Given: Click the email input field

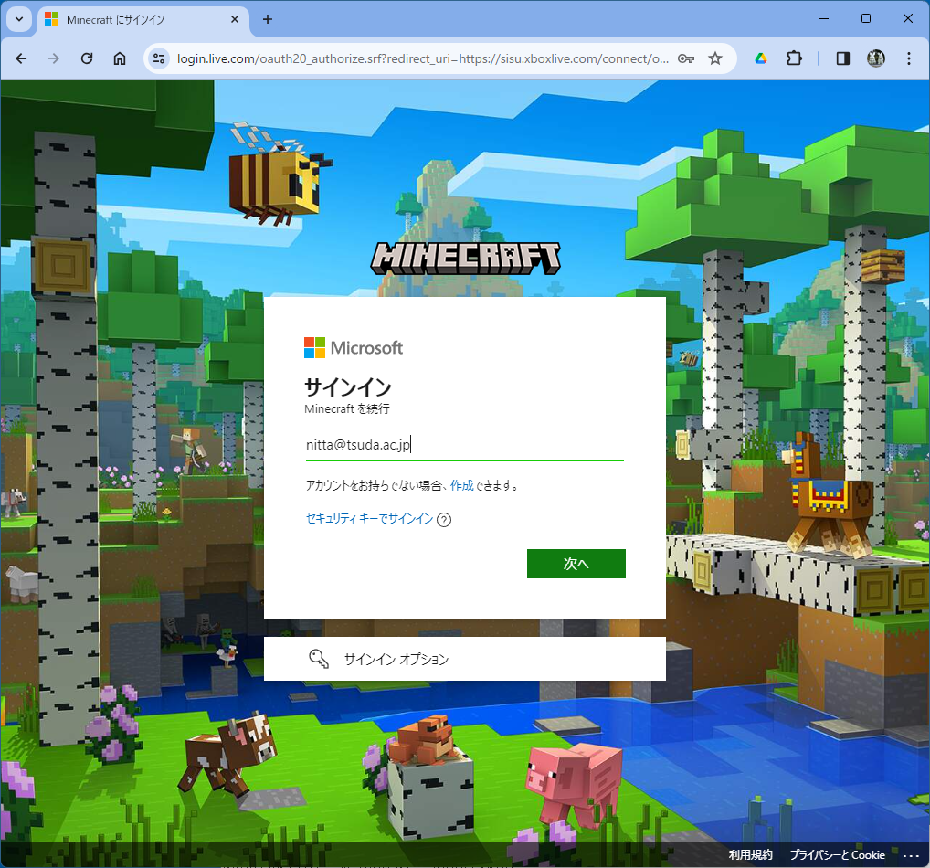Looking at the screenshot, I should [x=464, y=445].
